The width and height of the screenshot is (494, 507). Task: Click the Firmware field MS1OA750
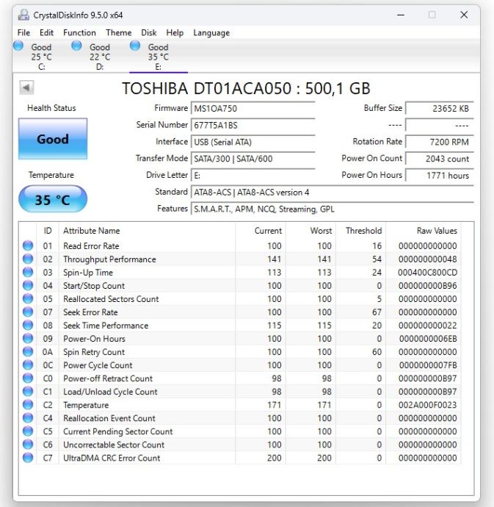253,108
